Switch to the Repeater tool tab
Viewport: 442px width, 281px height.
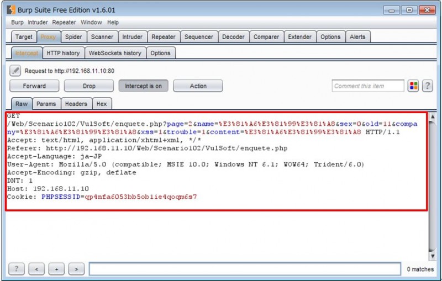coord(164,37)
